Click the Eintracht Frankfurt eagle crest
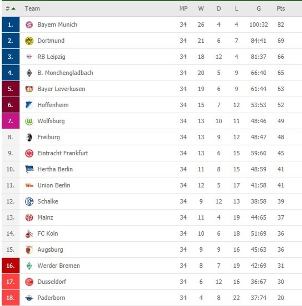Viewport: 302px width, 306px height. [x=29, y=153]
